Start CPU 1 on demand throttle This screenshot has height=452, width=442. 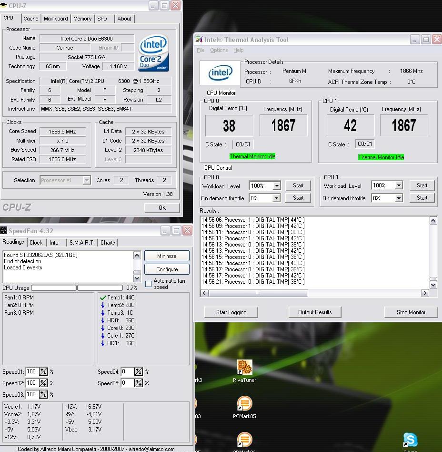(422, 198)
